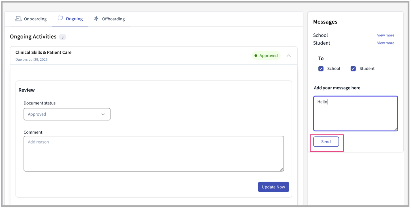Click into the Comment text area
The image size is (411, 208).
pos(154,153)
